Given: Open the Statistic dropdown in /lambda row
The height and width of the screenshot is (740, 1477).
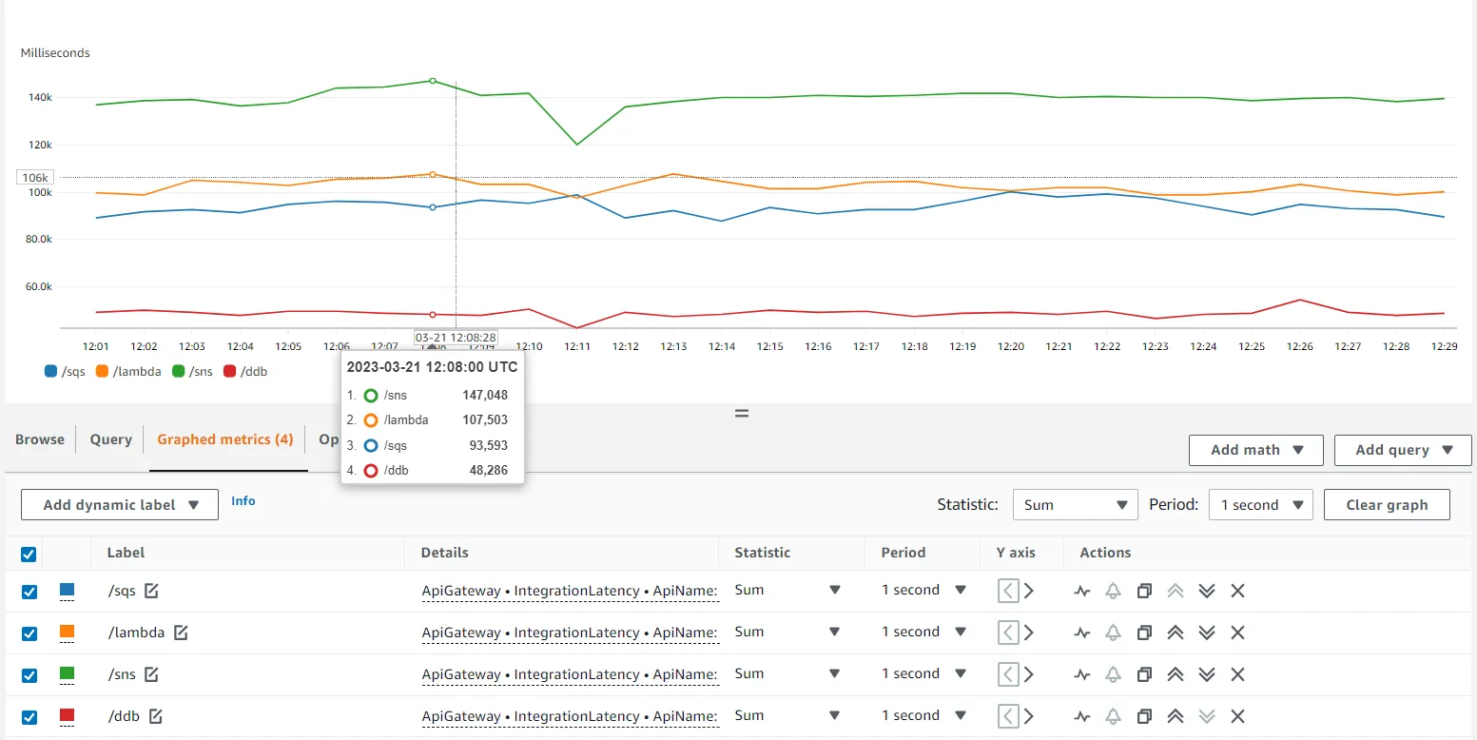Looking at the screenshot, I should point(788,632).
